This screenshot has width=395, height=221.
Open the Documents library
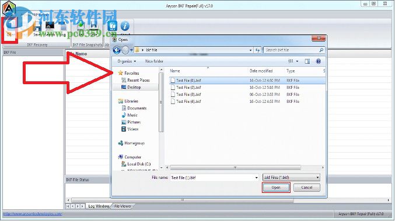point(134,108)
